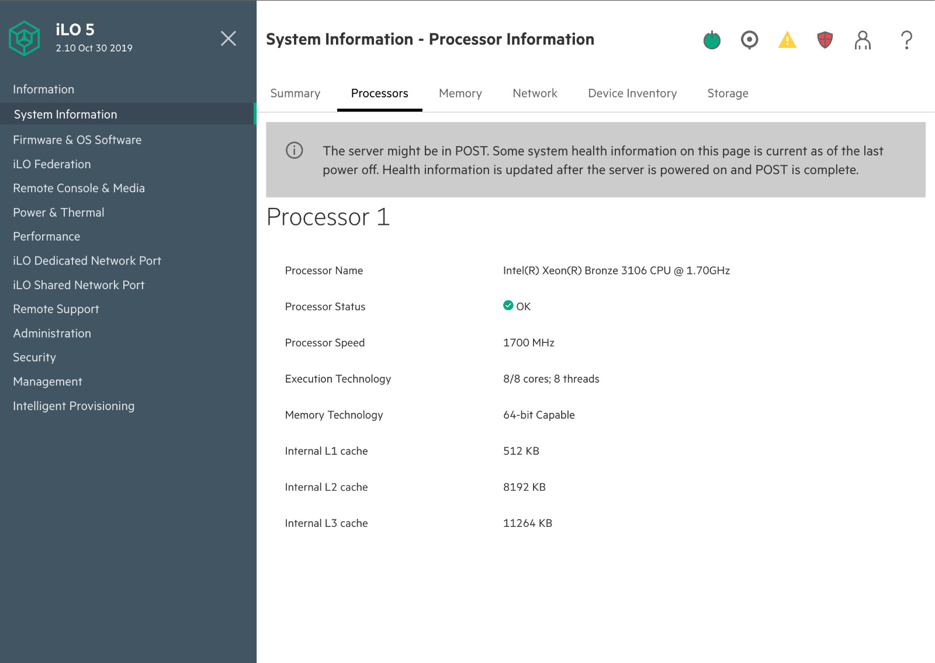Switch to the Storage tab
The height and width of the screenshot is (663, 935).
click(728, 93)
